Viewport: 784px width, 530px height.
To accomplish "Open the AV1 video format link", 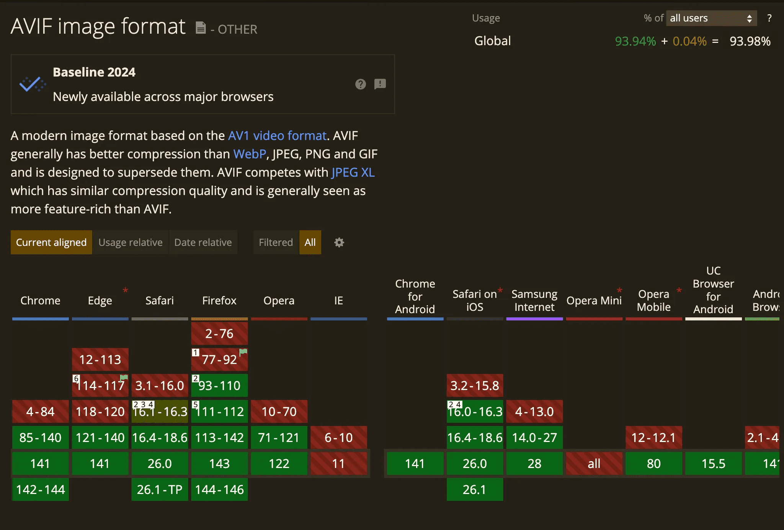I will click(x=277, y=136).
